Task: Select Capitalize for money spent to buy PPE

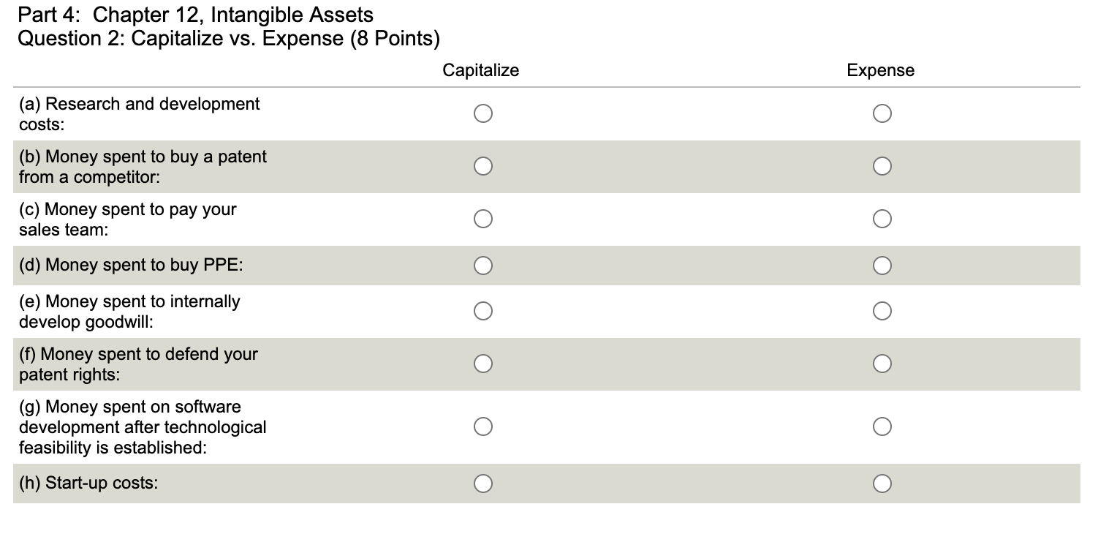Action: [482, 266]
